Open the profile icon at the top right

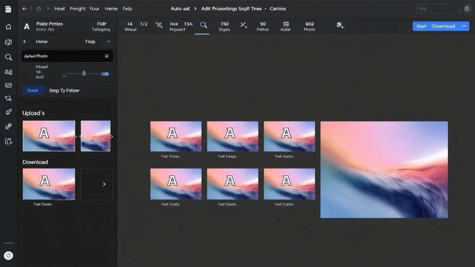tap(466, 9)
